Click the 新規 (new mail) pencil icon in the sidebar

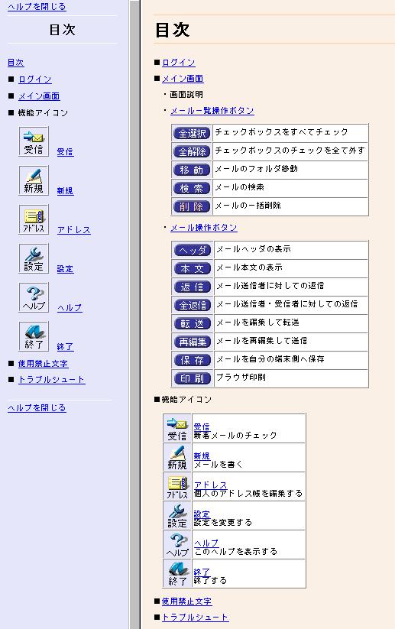pyautogui.click(x=34, y=180)
